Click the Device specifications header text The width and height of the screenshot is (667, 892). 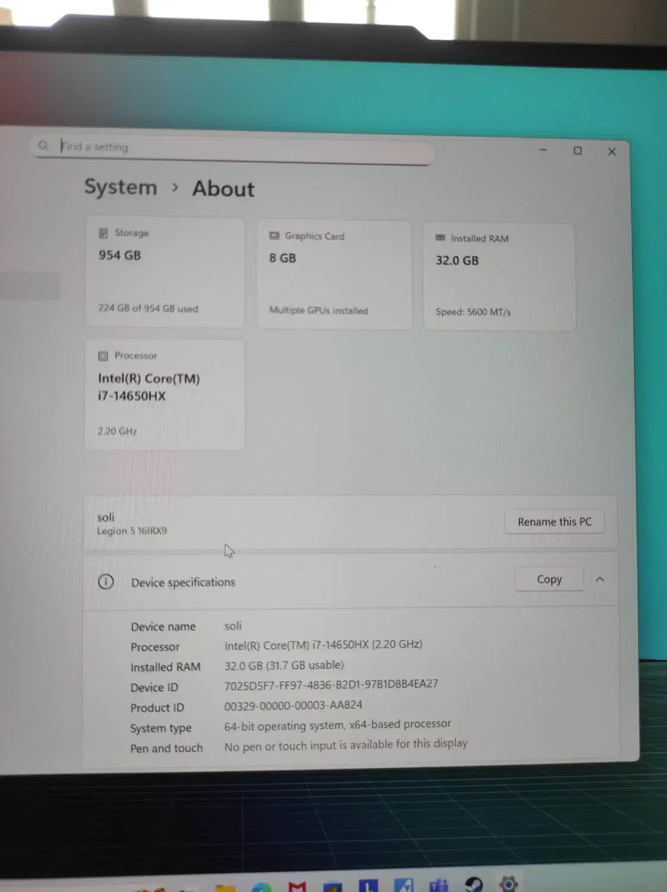(x=183, y=582)
